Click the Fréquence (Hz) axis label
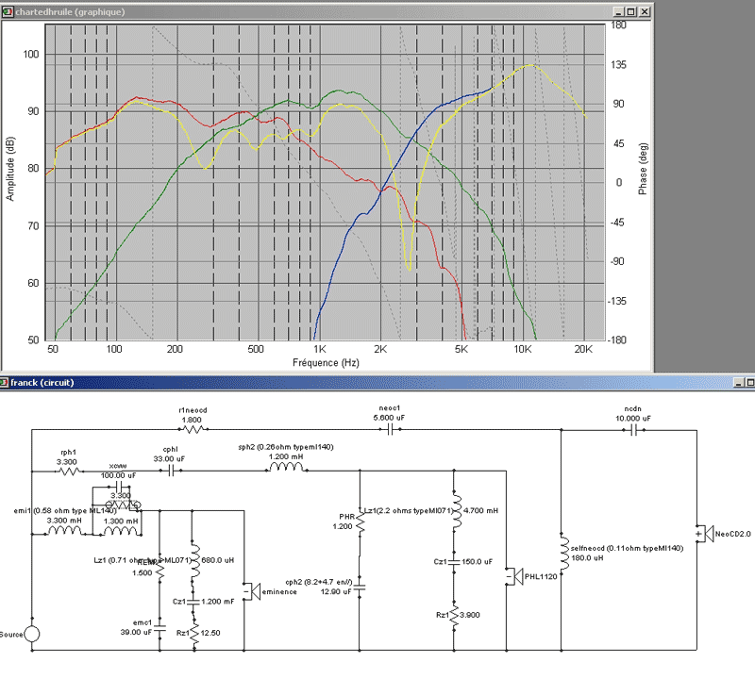 (326, 363)
